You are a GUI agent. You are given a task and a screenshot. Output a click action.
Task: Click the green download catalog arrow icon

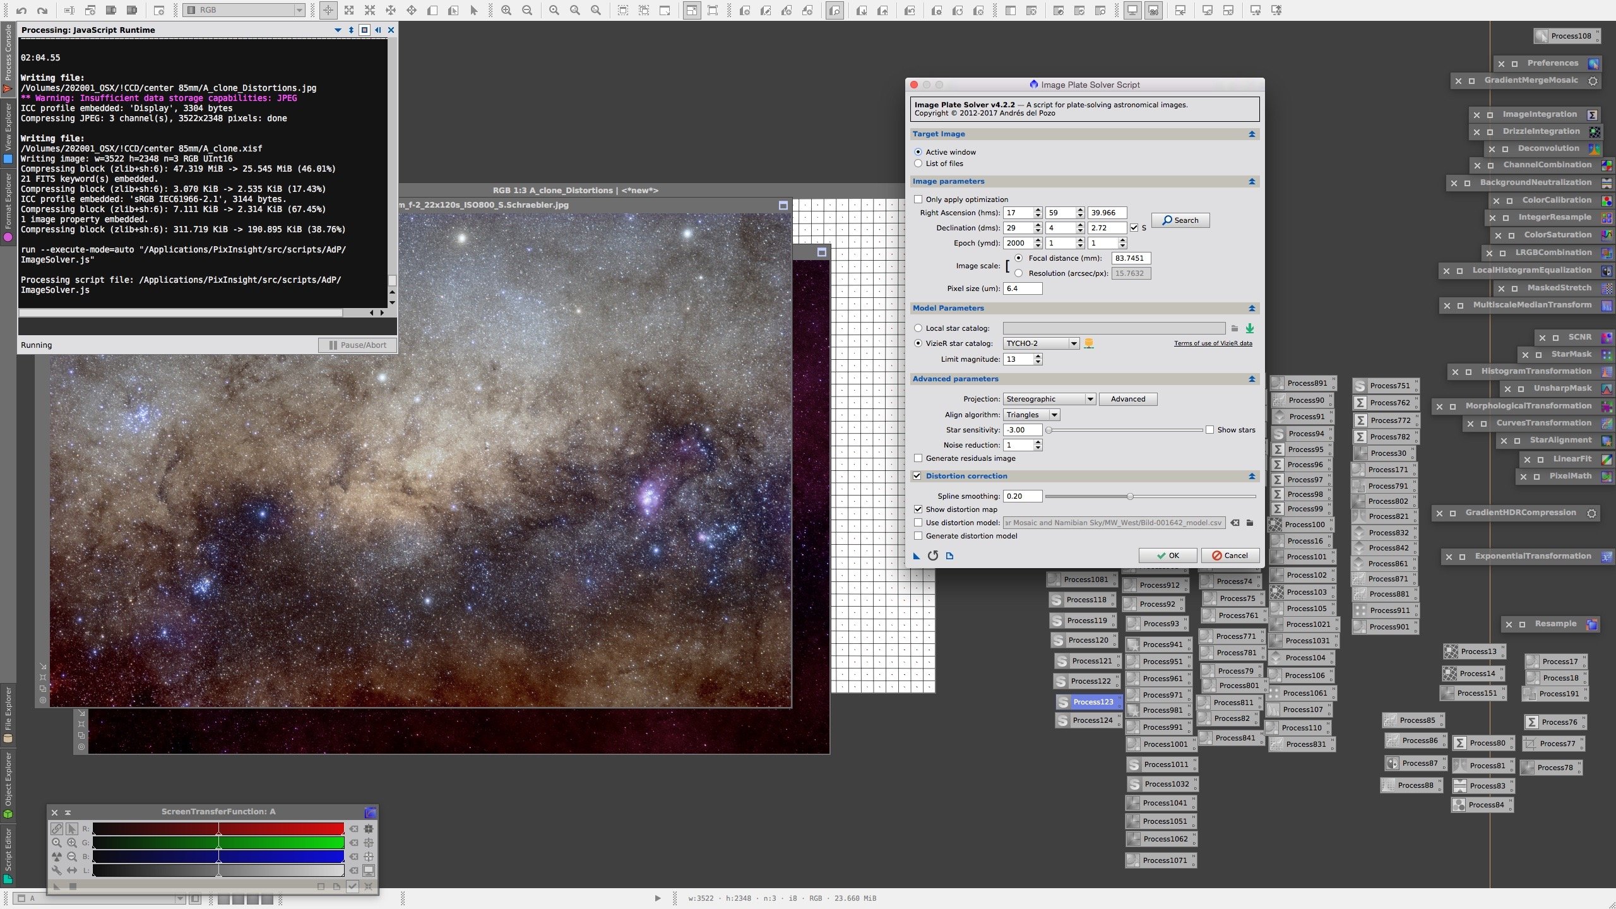coord(1249,328)
